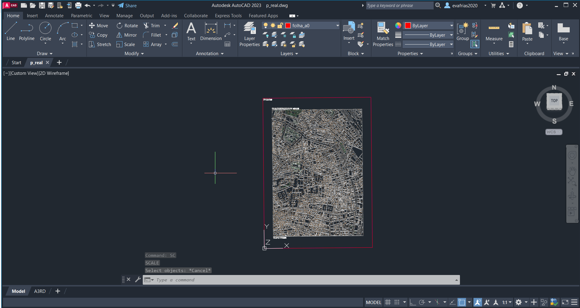Choose the Rotate tool
580x308 pixels.
click(127, 26)
